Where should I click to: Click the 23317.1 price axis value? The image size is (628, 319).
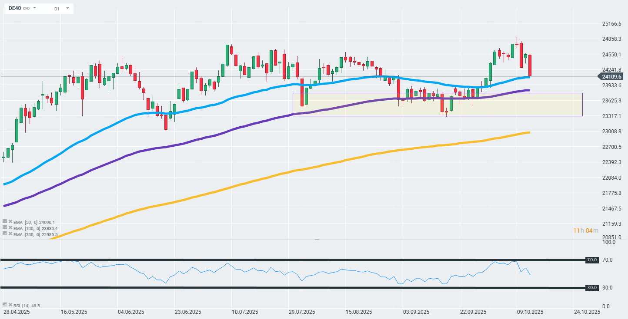coord(612,116)
